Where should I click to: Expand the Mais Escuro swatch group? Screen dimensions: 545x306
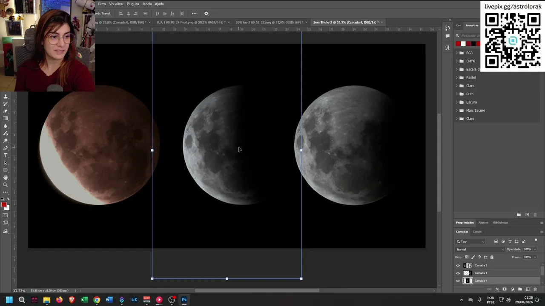pyautogui.click(x=457, y=110)
